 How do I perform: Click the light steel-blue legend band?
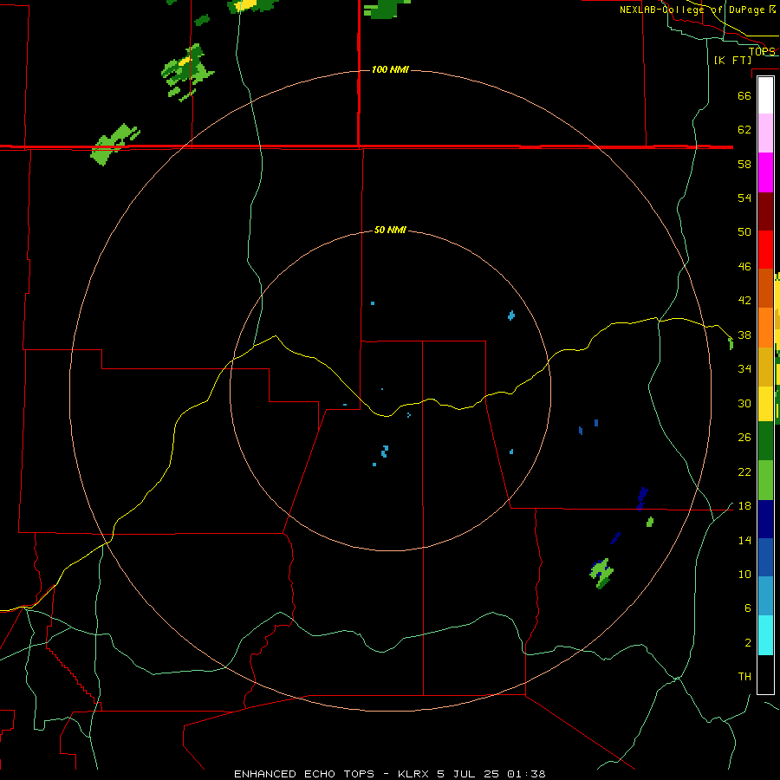tap(765, 596)
